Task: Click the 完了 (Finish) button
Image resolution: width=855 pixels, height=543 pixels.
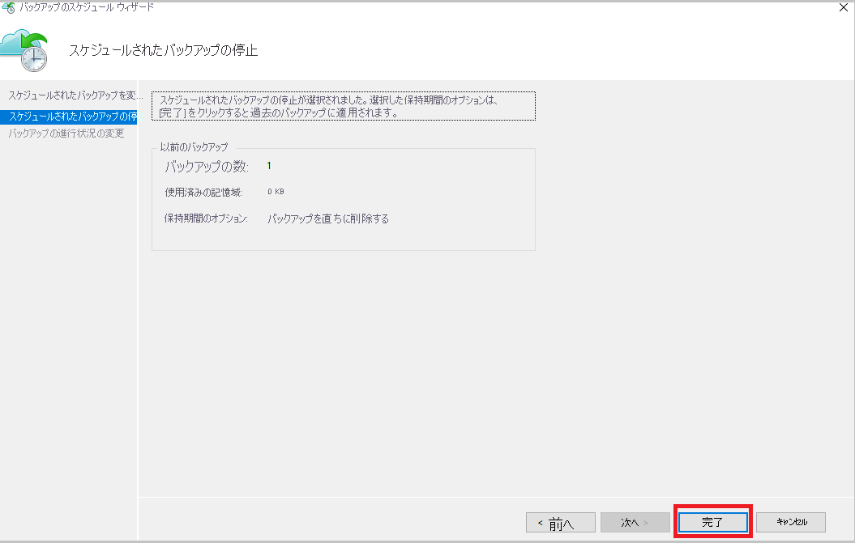Action: coord(712,522)
